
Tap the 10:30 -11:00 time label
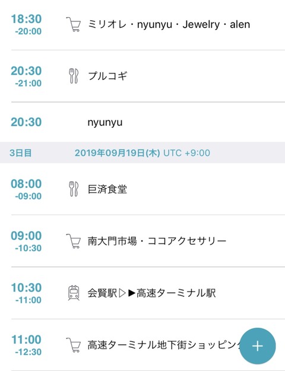click(26, 293)
